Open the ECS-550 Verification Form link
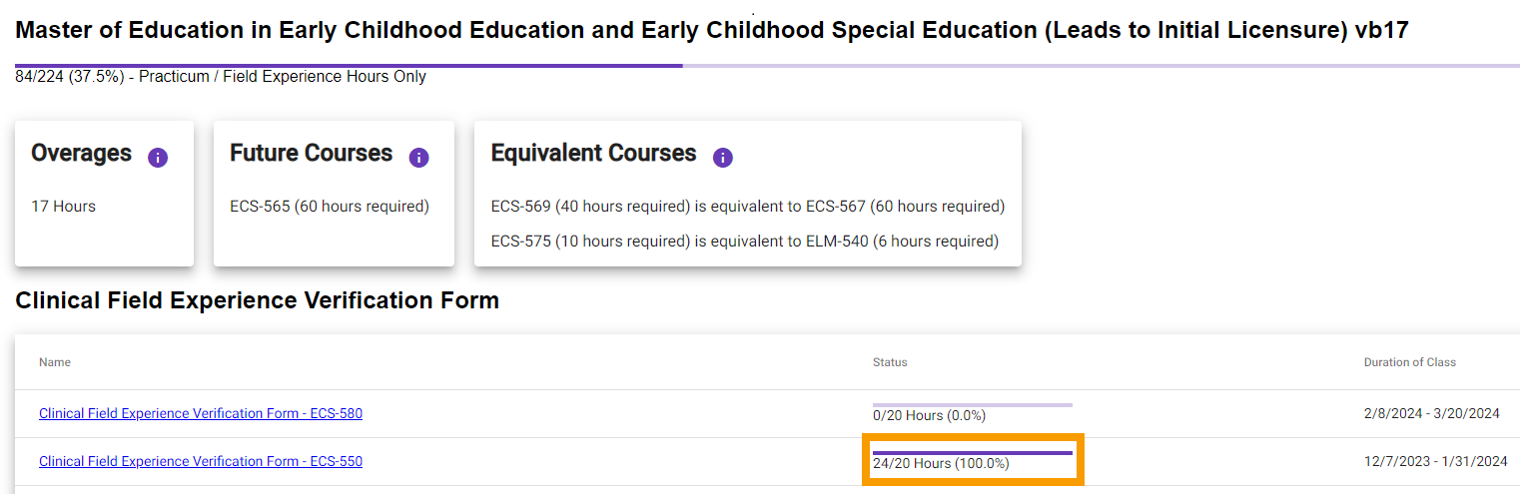This screenshot has height=494, width=1520. pyautogui.click(x=201, y=461)
